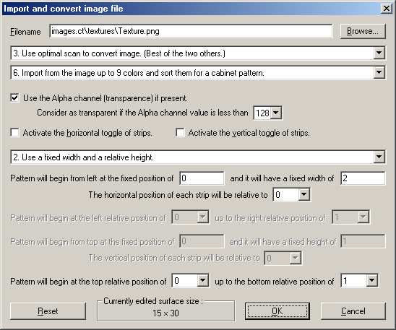
Task: Expand the Alpha threshold 128 dropdown
Action: (268, 113)
